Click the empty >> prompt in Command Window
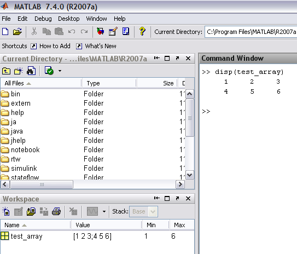The width and height of the screenshot is (297, 254). [206, 111]
